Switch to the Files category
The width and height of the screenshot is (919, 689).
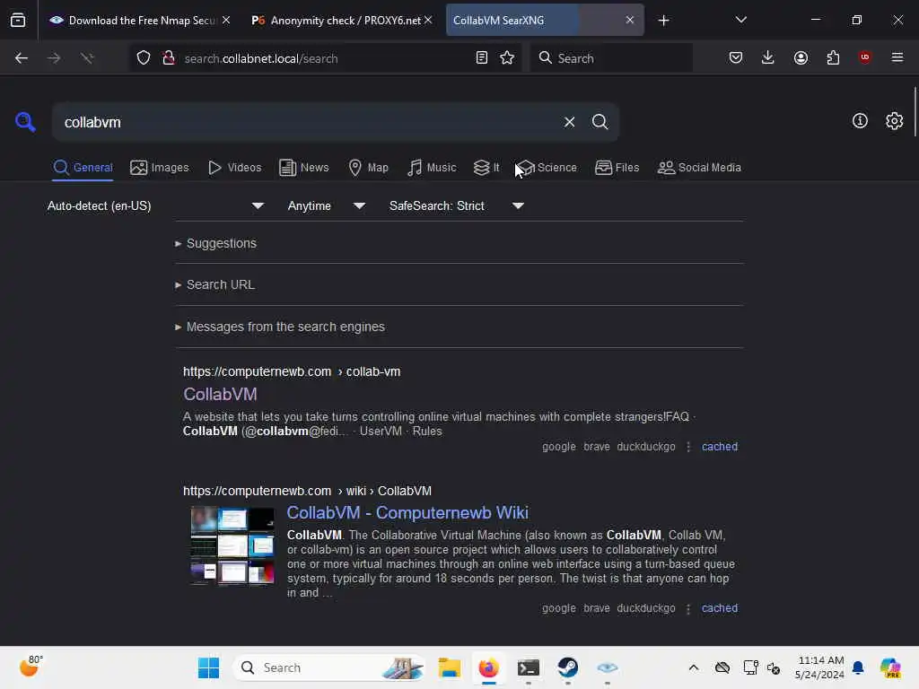617,168
